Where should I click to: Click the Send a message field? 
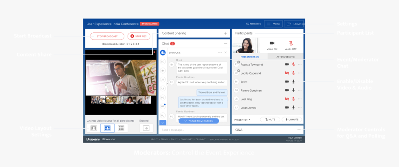coord(194,130)
